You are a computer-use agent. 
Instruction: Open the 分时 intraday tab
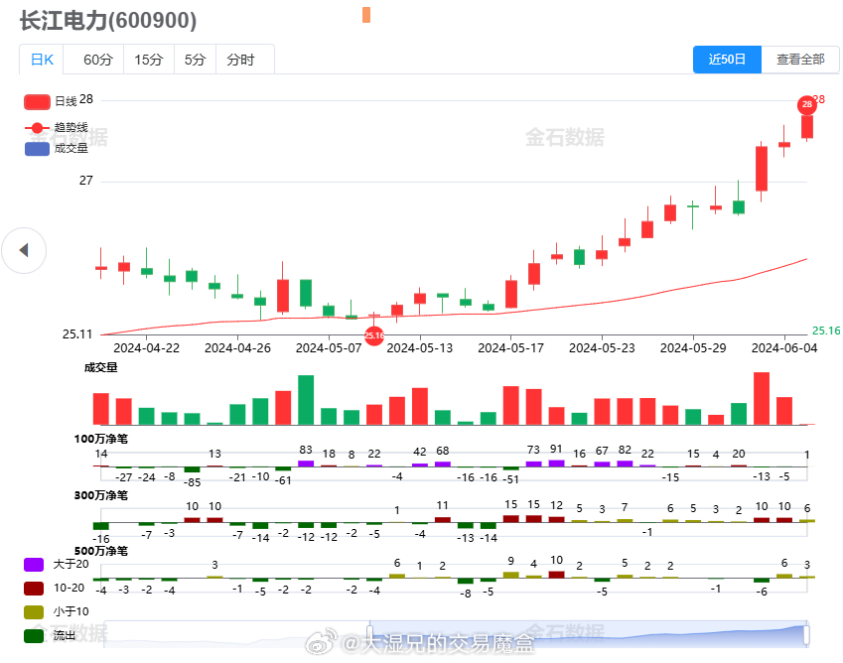click(240, 60)
